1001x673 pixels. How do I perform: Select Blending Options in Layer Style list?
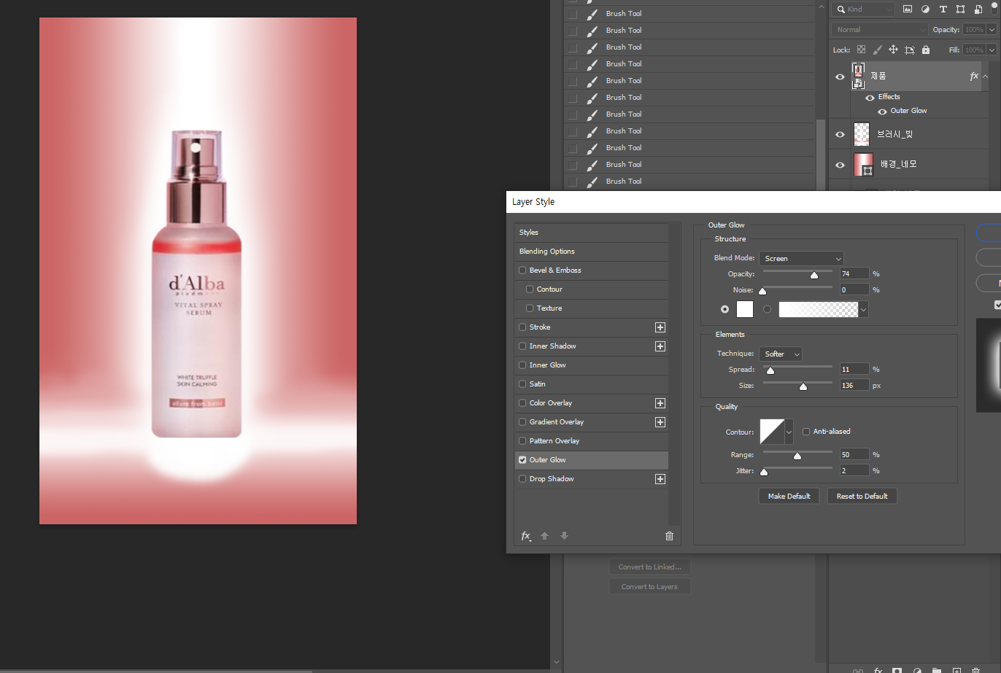click(591, 252)
